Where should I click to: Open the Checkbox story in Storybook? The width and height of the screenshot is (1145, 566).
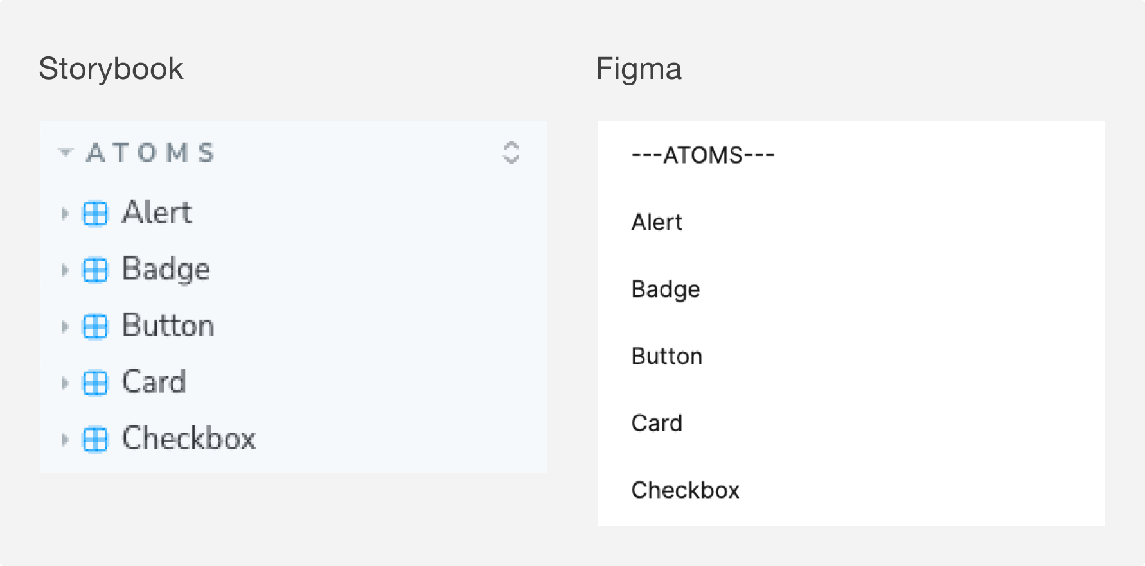[189, 438]
